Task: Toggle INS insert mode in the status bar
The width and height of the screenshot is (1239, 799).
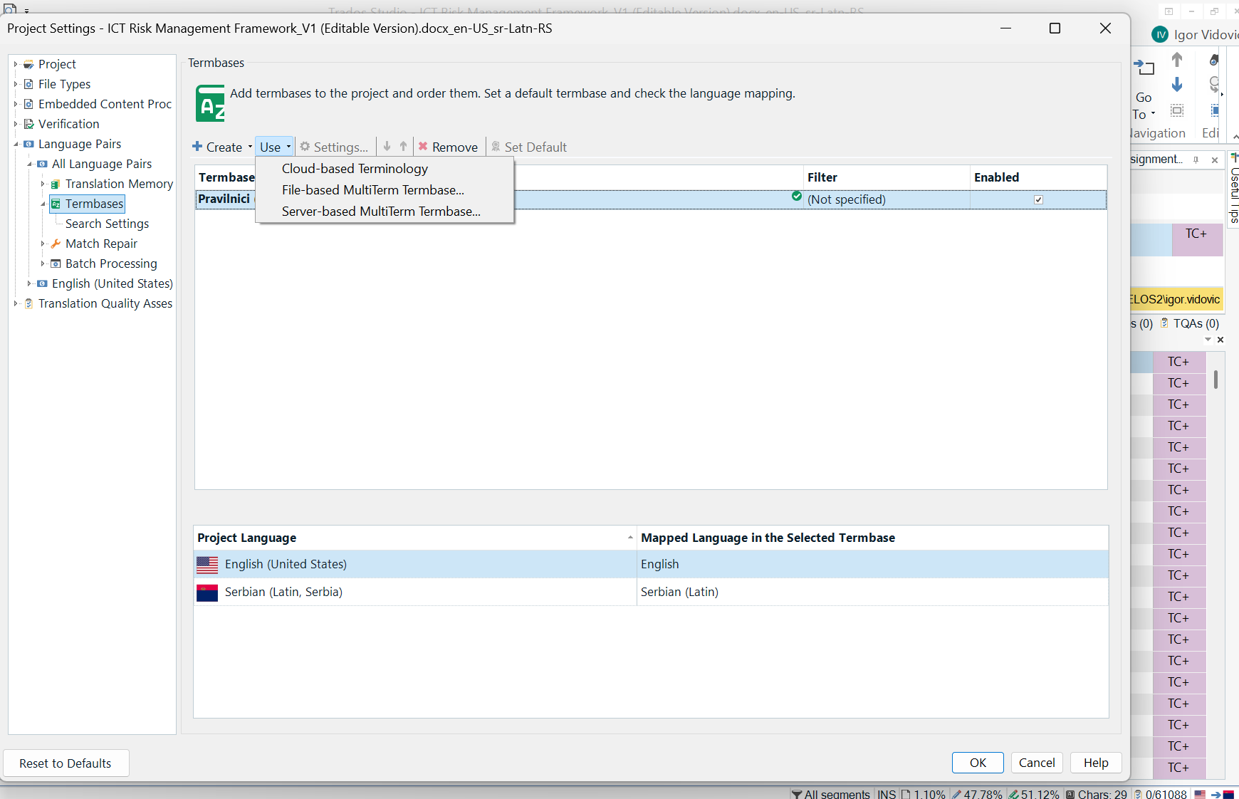Action: [887, 794]
